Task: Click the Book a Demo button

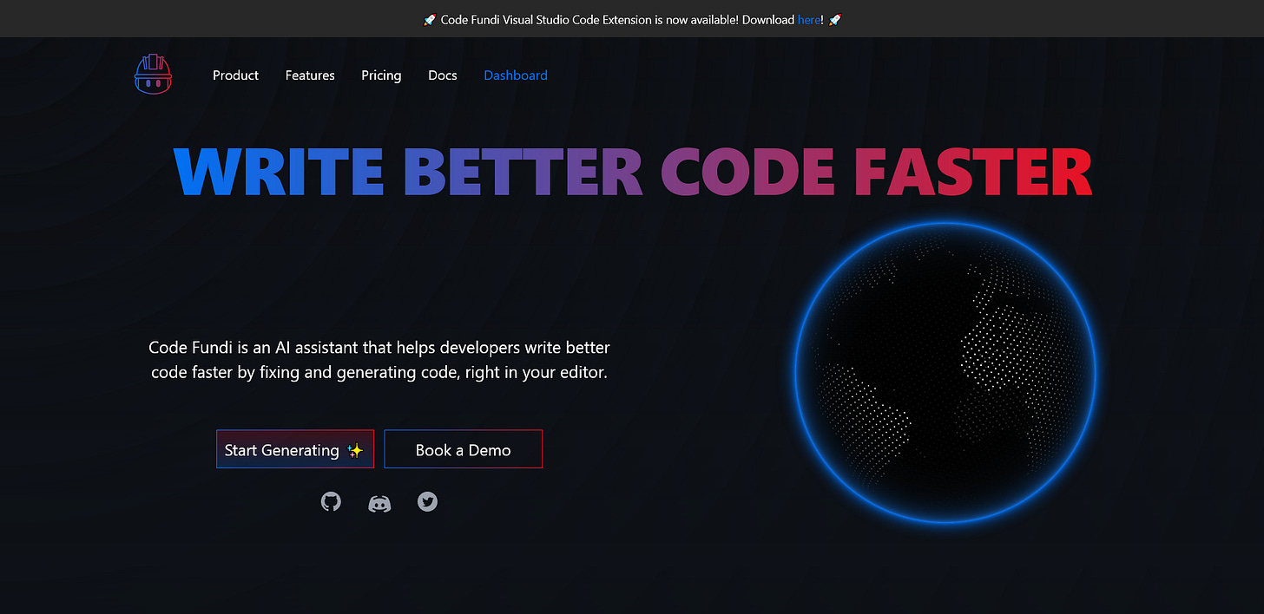Action: [463, 449]
